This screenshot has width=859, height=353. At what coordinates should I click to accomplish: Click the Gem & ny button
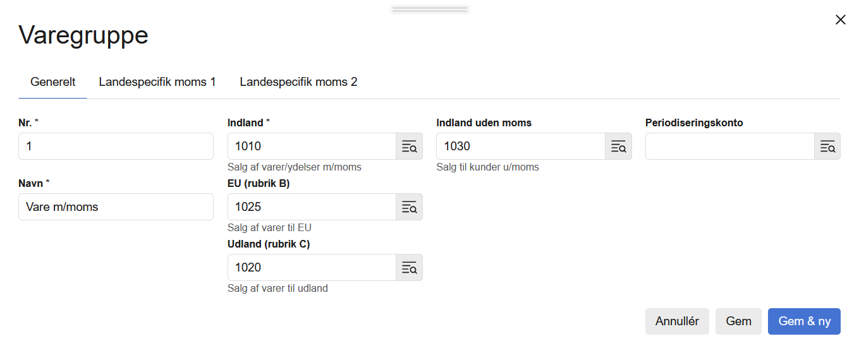tap(804, 321)
